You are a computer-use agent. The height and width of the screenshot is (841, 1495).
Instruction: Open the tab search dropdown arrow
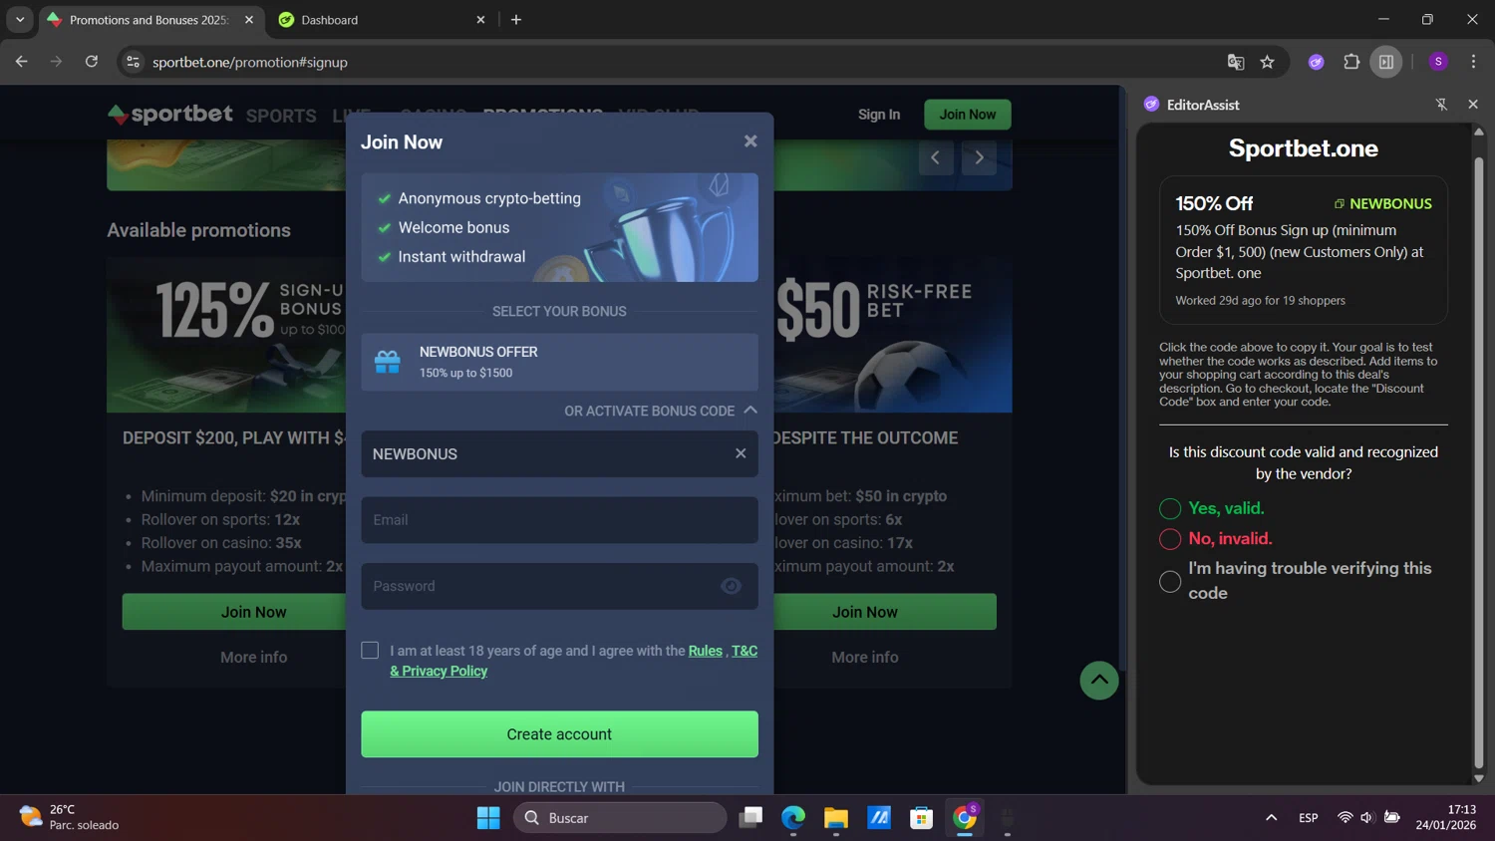click(20, 20)
